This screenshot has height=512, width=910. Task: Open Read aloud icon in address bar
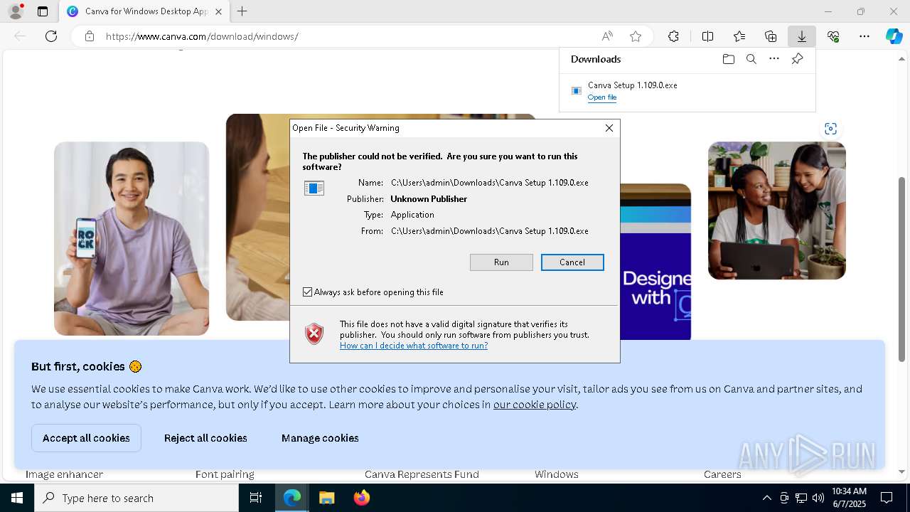click(x=607, y=36)
